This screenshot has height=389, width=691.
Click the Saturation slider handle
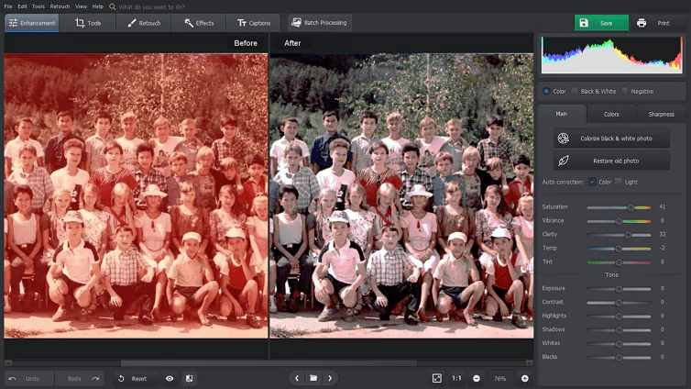click(631, 207)
